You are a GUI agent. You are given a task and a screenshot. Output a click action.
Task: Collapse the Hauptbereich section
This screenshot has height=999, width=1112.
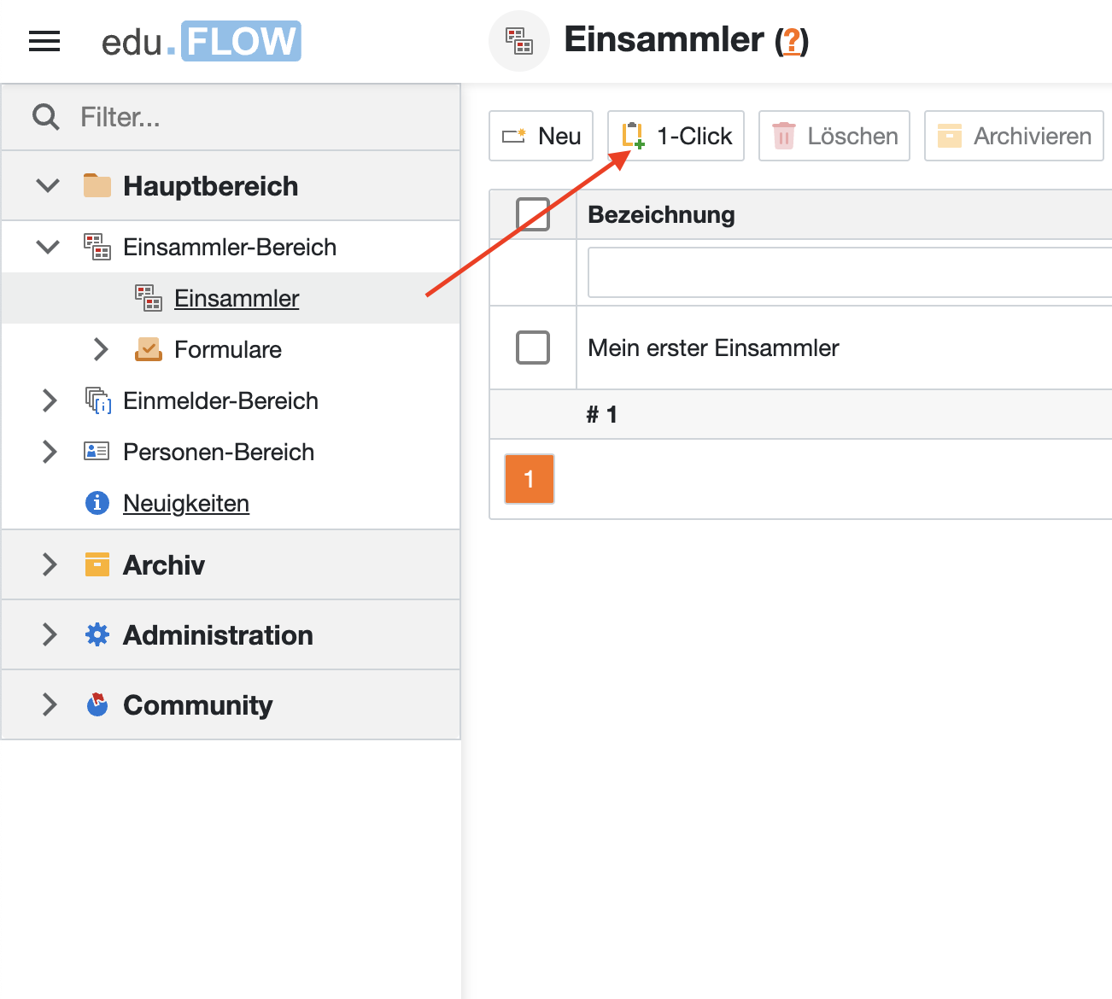[49, 185]
